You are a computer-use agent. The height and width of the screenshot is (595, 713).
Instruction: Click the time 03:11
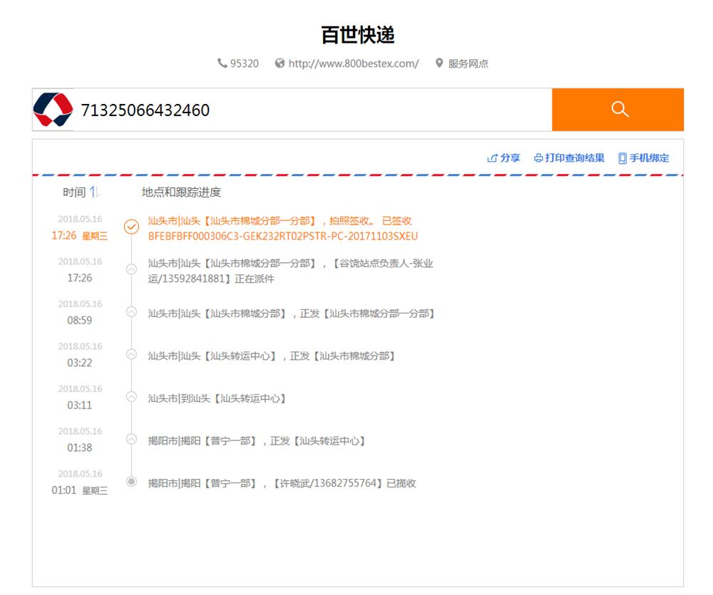tap(80, 405)
